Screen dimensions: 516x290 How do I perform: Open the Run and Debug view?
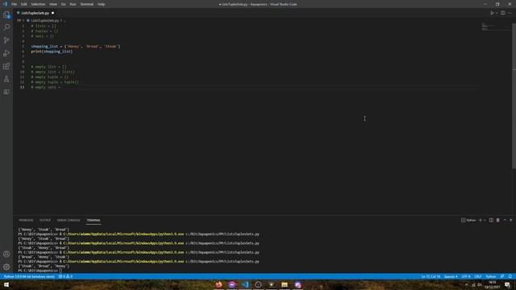click(6, 53)
